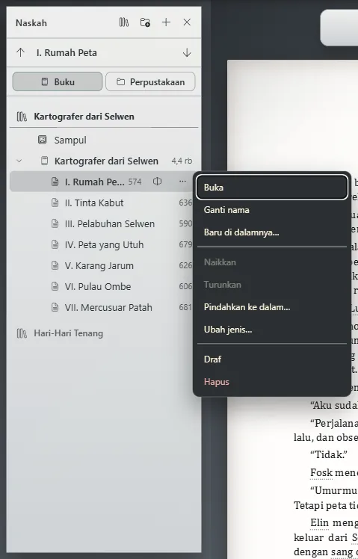Image resolution: width=358 pixels, height=559 pixels.
Task: Click the document icon of IV. Peta yang Utuh
Action: coord(55,244)
